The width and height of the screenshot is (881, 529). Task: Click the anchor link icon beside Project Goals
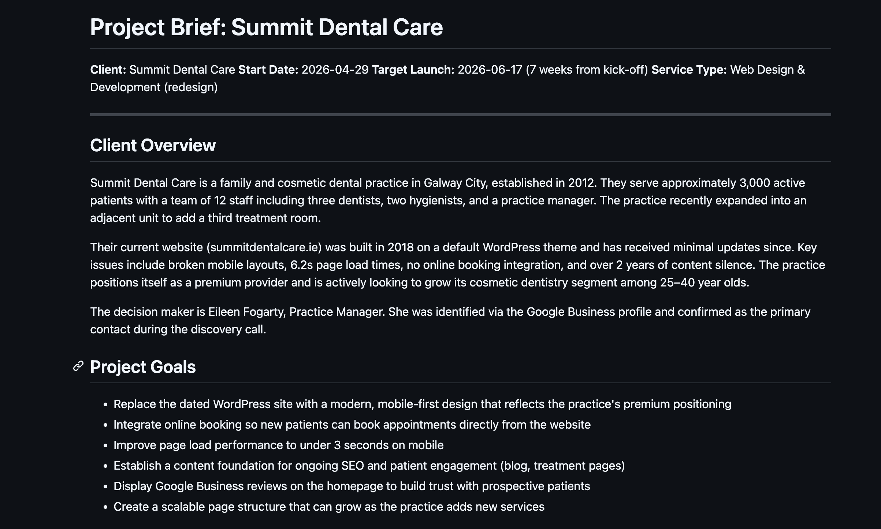[78, 366]
